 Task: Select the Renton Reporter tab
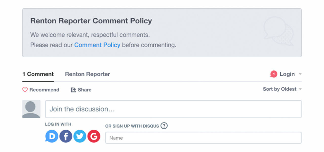[x=87, y=74]
